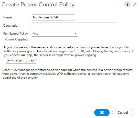139x118 pixels.
Task: Click the Fan Speed Policy label
Action: coord(16,34)
